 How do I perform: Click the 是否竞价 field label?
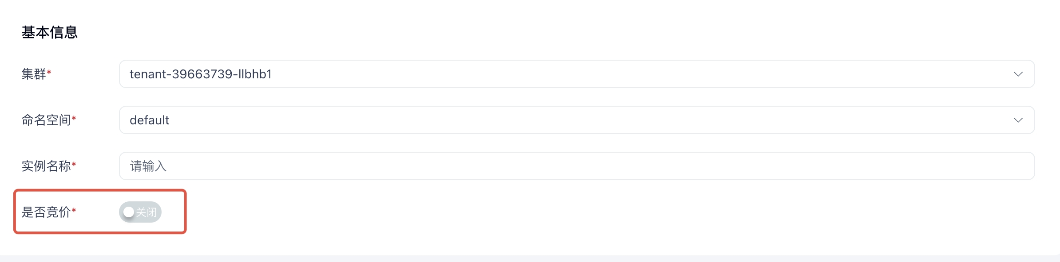click(x=46, y=212)
